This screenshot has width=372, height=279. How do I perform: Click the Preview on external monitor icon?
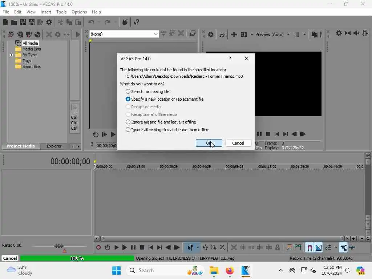(x=222, y=35)
